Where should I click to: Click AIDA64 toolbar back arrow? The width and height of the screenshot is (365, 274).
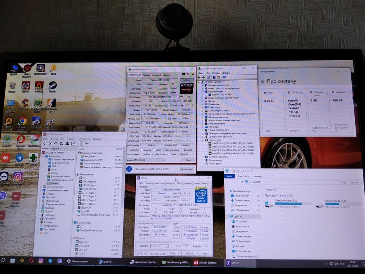45,144
